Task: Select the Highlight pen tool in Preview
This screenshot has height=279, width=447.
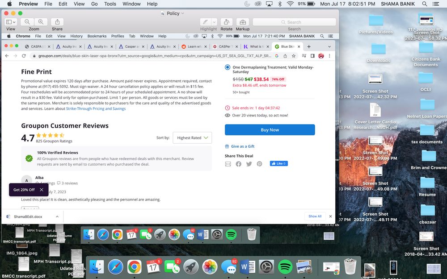Action: 205,22
